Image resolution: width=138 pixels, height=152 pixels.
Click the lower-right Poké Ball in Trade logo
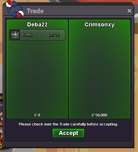click(x=20, y=14)
